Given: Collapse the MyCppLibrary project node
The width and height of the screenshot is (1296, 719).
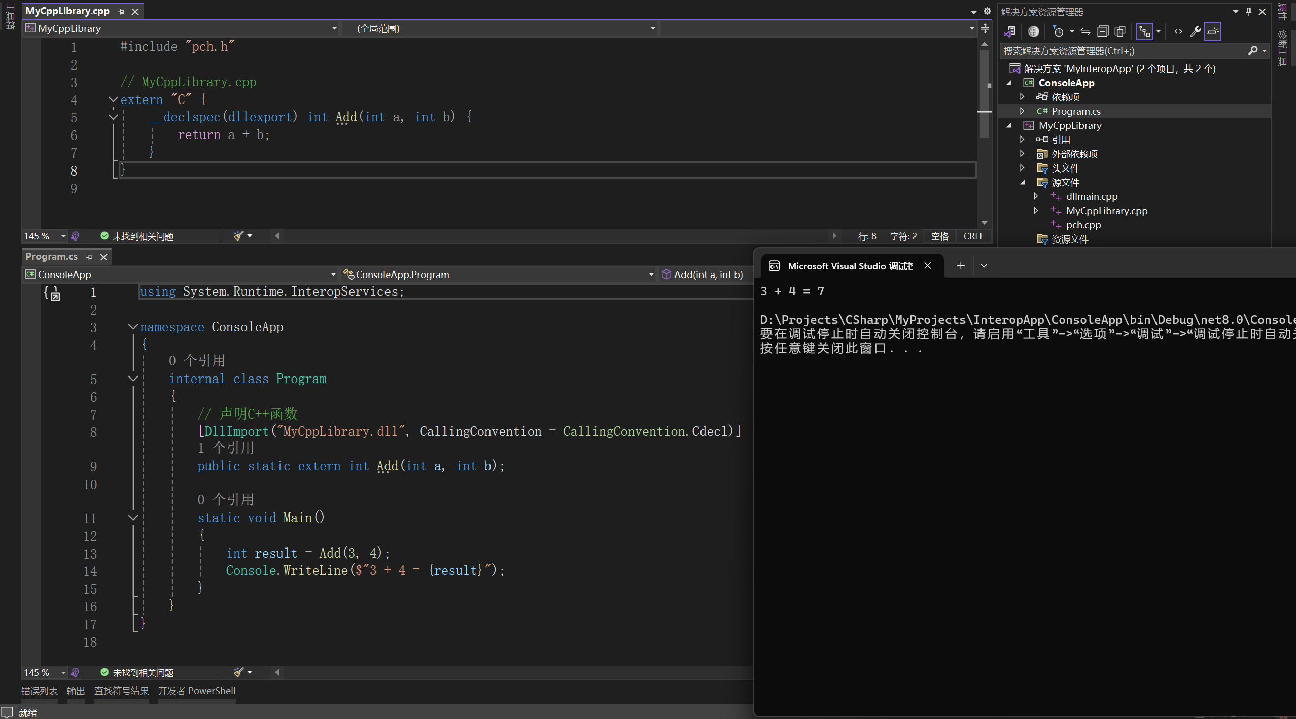Looking at the screenshot, I should [x=1009, y=125].
